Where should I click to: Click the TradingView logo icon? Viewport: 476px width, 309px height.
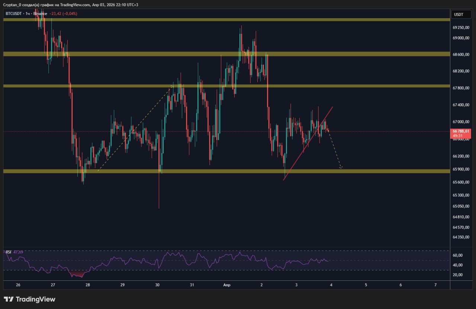9,299
